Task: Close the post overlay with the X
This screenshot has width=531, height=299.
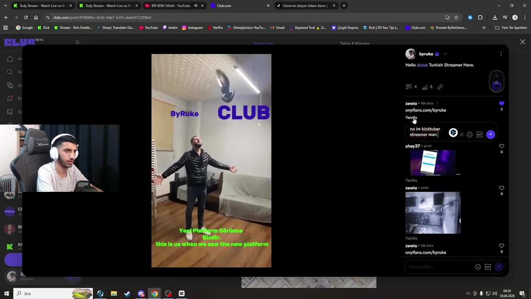Action: [523, 42]
